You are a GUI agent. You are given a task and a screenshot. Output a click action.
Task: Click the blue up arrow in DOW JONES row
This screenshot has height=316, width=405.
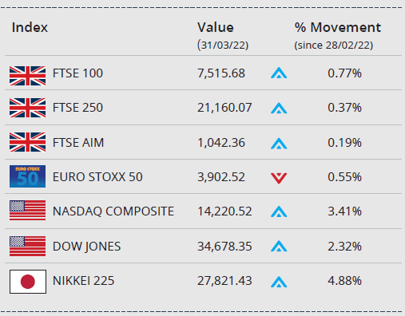pos(279,246)
